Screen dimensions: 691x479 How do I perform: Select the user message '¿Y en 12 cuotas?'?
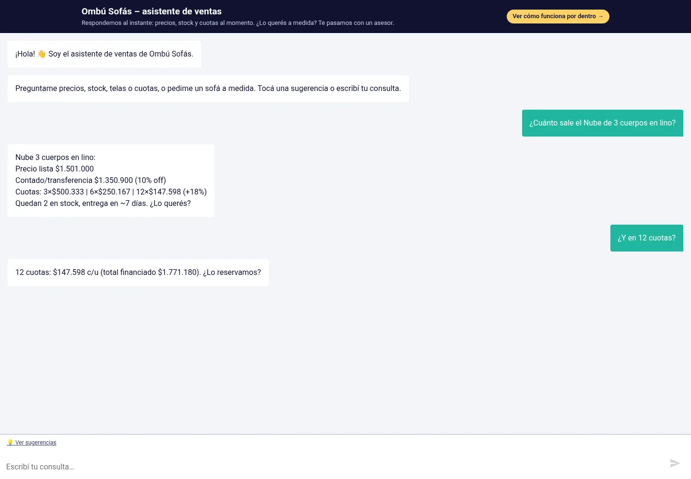(647, 238)
